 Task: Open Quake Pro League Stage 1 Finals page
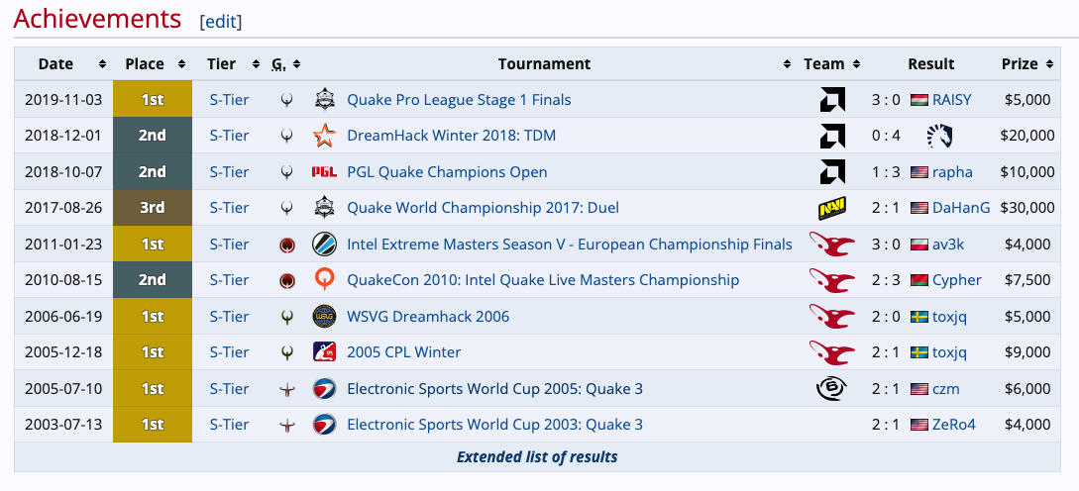point(459,100)
